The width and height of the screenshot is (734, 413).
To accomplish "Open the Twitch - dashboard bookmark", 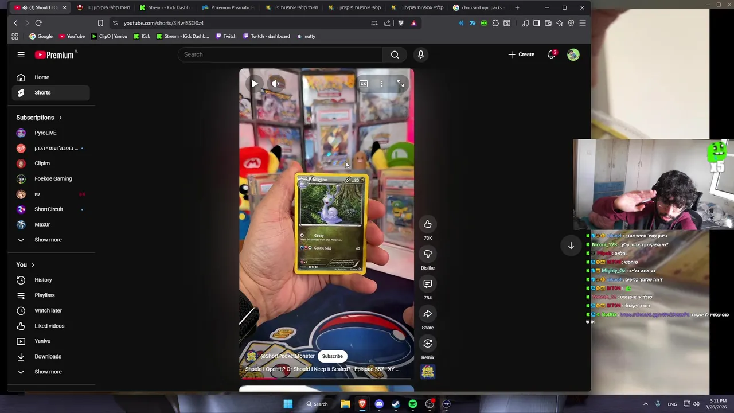I will [x=267, y=36].
